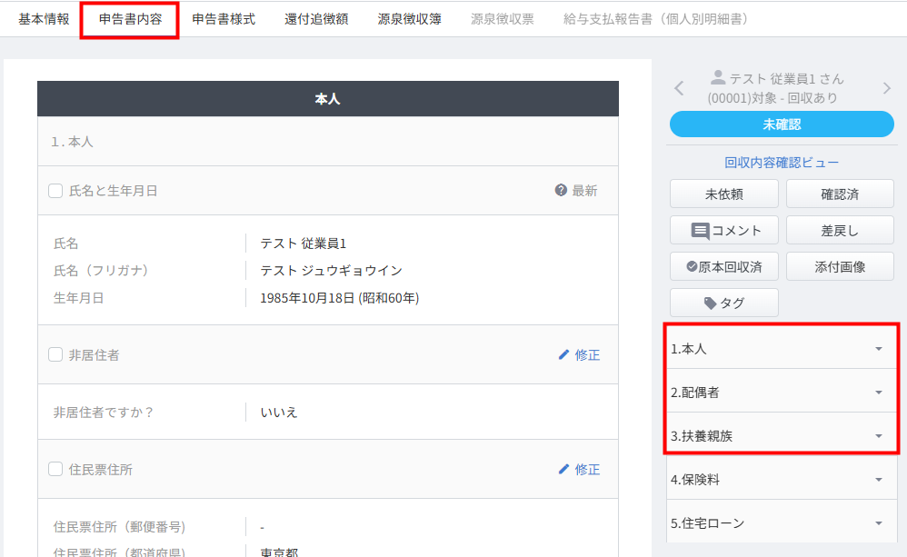
Task: Click the blue 未確認 status bar
Action: (782, 124)
